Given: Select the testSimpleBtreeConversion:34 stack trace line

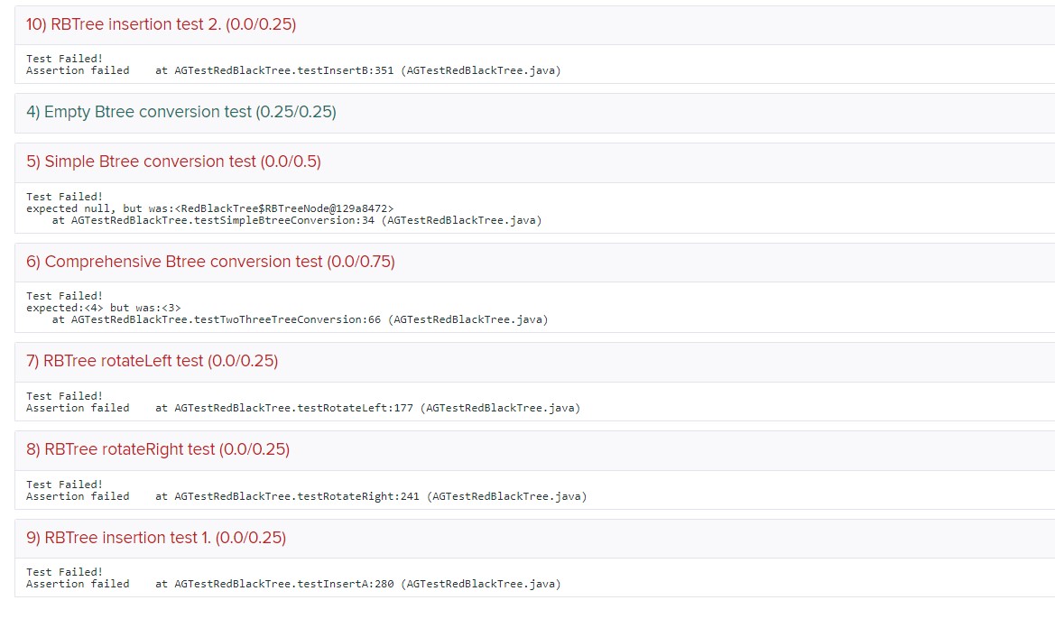Looking at the screenshot, I should [x=296, y=220].
